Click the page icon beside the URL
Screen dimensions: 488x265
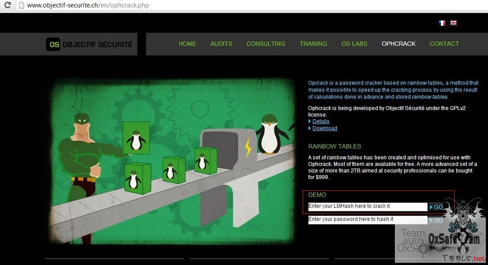click(x=21, y=5)
